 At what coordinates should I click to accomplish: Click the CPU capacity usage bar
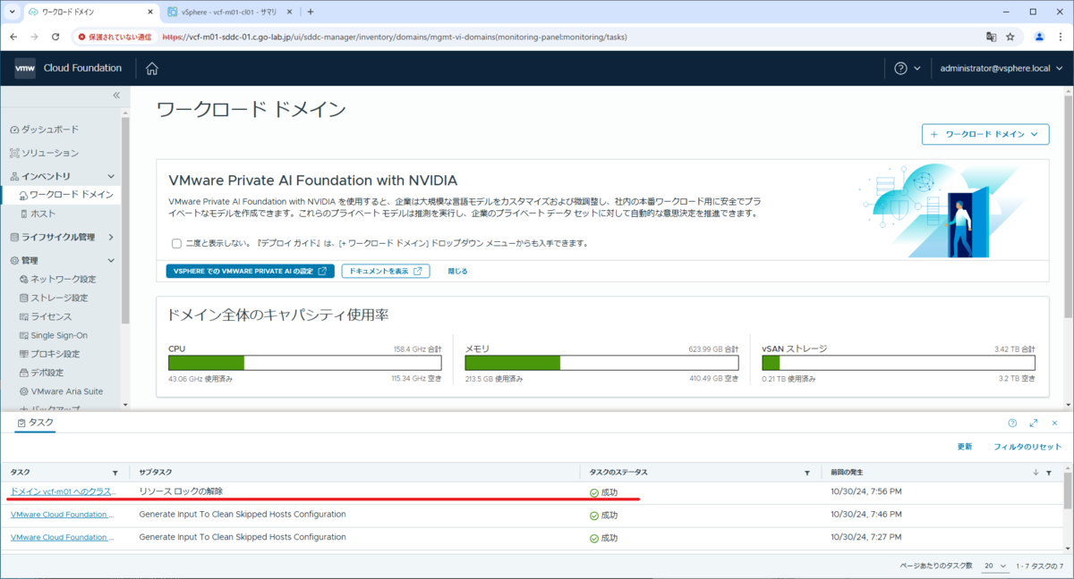coord(304,363)
